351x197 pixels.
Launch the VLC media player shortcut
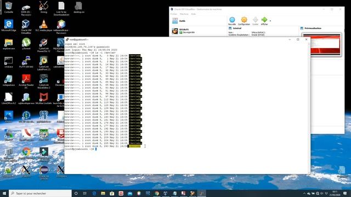(x=44, y=25)
